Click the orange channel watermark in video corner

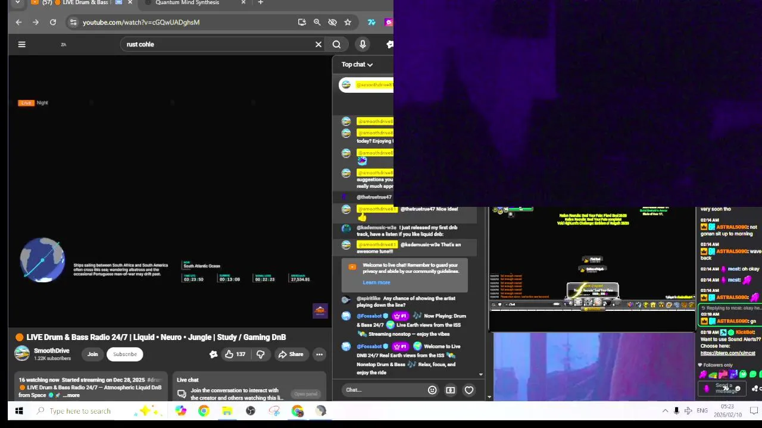click(x=320, y=311)
